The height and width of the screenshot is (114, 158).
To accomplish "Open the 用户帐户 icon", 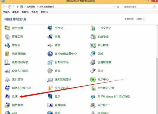I will point(93,105).
